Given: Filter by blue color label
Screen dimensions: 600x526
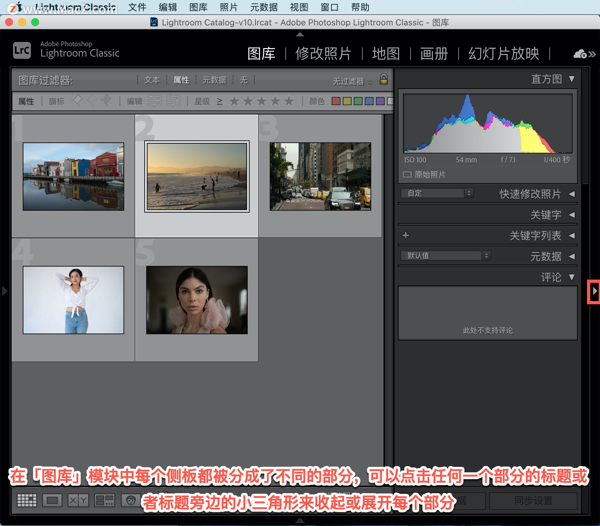Looking at the screenshot, I should 369,101.
